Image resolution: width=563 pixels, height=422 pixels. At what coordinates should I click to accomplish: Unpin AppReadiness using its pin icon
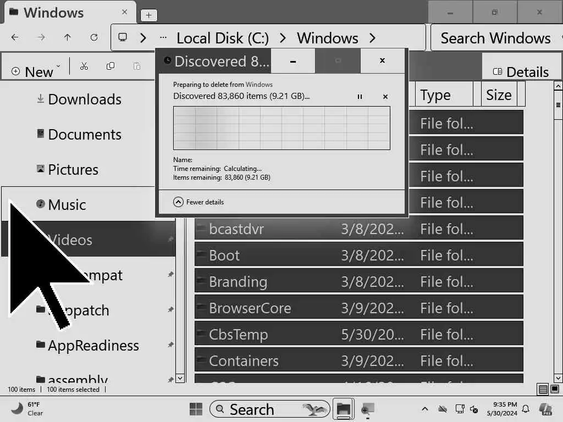coord(170,345)
